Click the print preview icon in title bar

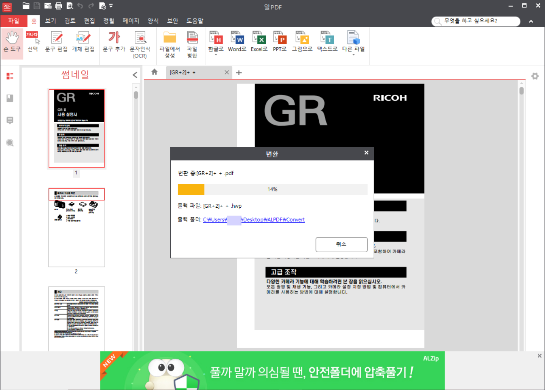70,6
